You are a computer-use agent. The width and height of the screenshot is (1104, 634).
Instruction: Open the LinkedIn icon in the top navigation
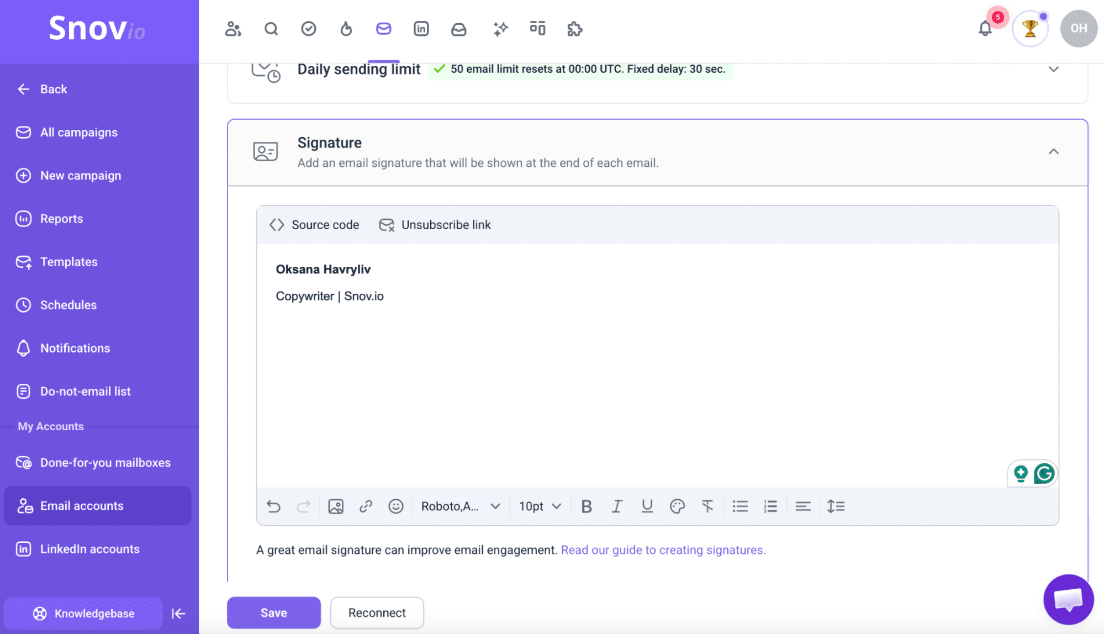click(421, 29)
